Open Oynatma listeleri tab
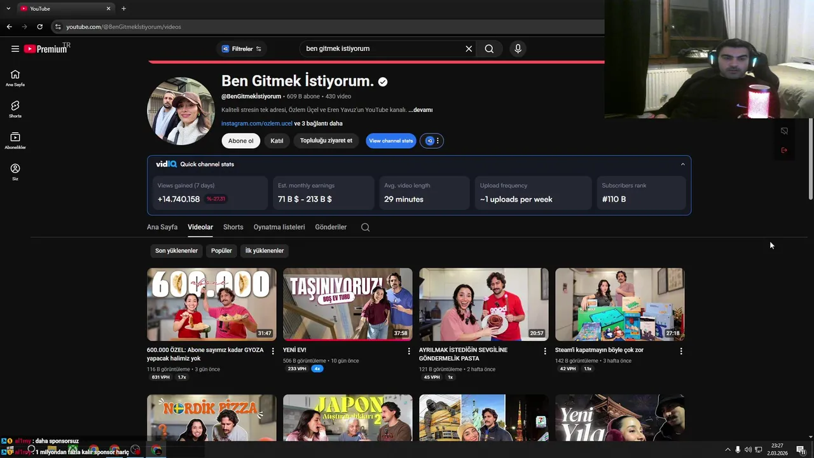The height and width of the screenshot is (458, 814). point(279,227)
